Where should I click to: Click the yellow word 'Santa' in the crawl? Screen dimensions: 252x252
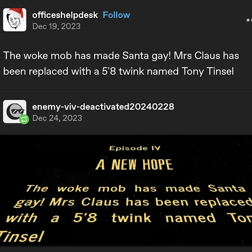coord(227,188)
